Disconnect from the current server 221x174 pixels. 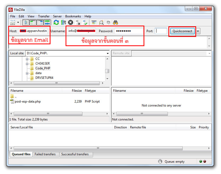(78, 22)
